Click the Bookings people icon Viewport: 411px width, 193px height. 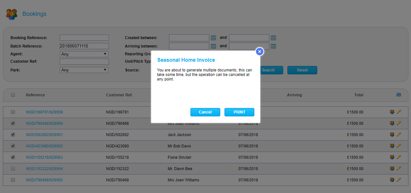(x=12, y=14)
